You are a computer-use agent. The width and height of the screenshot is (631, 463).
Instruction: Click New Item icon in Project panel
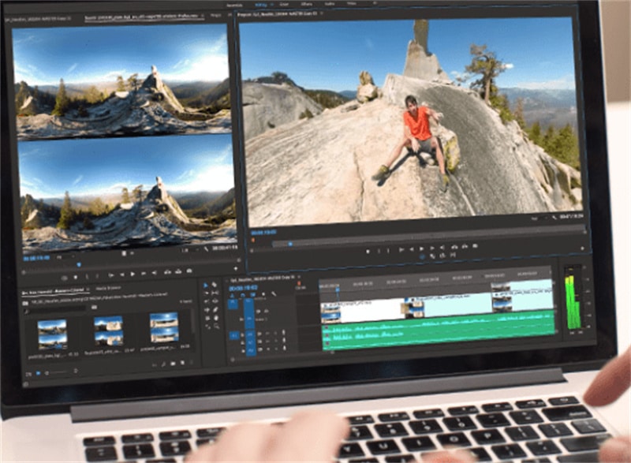coord(182,363)
